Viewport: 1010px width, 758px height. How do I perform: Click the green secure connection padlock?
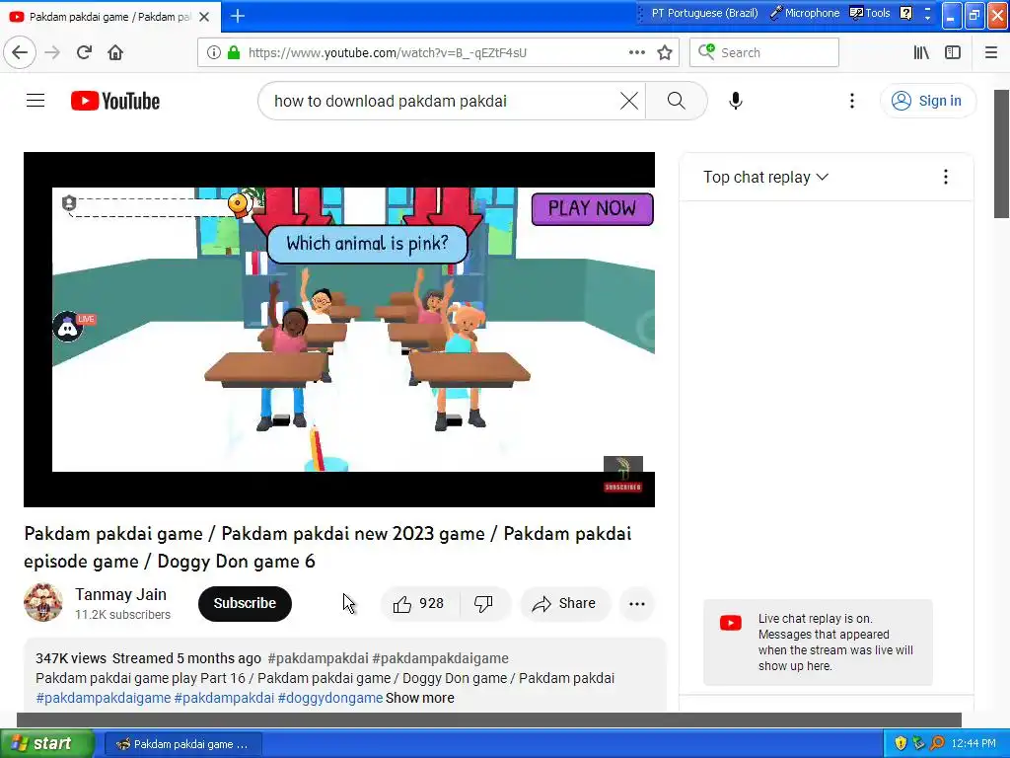[234, 52]
